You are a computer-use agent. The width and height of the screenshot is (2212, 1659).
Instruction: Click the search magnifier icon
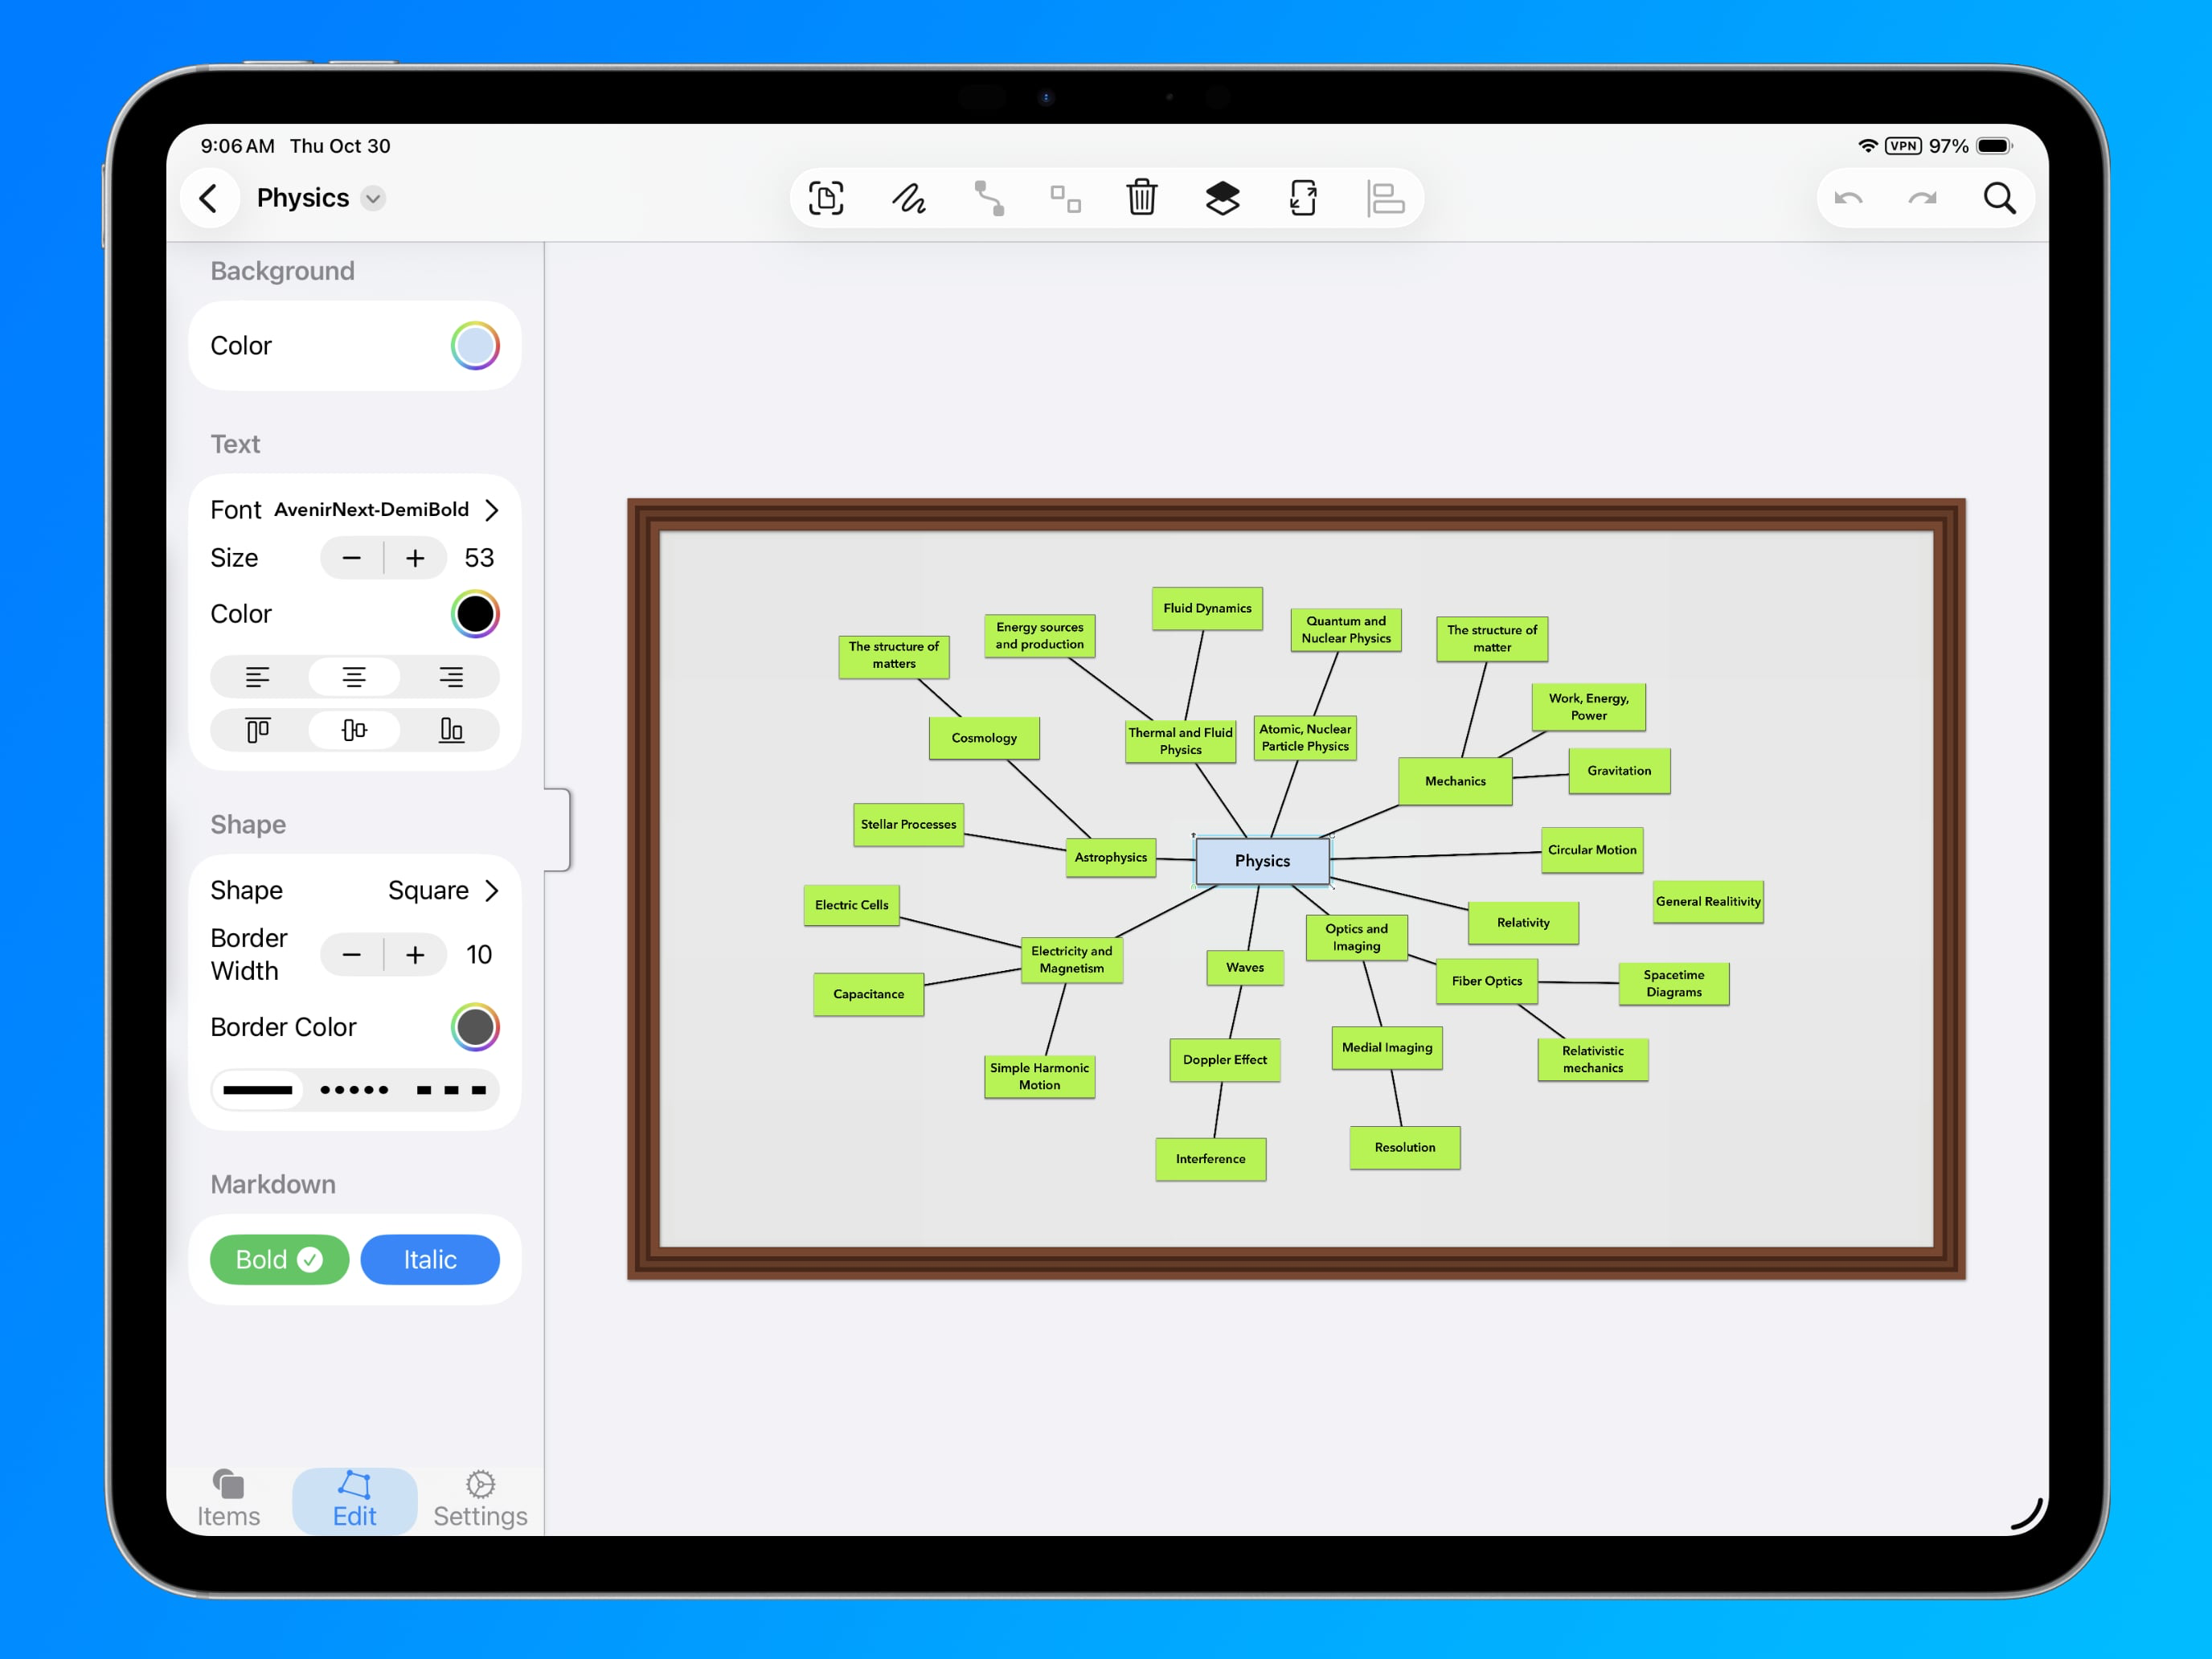click(1999, 198)
